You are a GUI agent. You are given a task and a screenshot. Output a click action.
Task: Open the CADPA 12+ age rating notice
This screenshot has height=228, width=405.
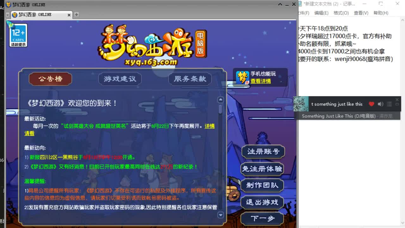tap(19, 35)
